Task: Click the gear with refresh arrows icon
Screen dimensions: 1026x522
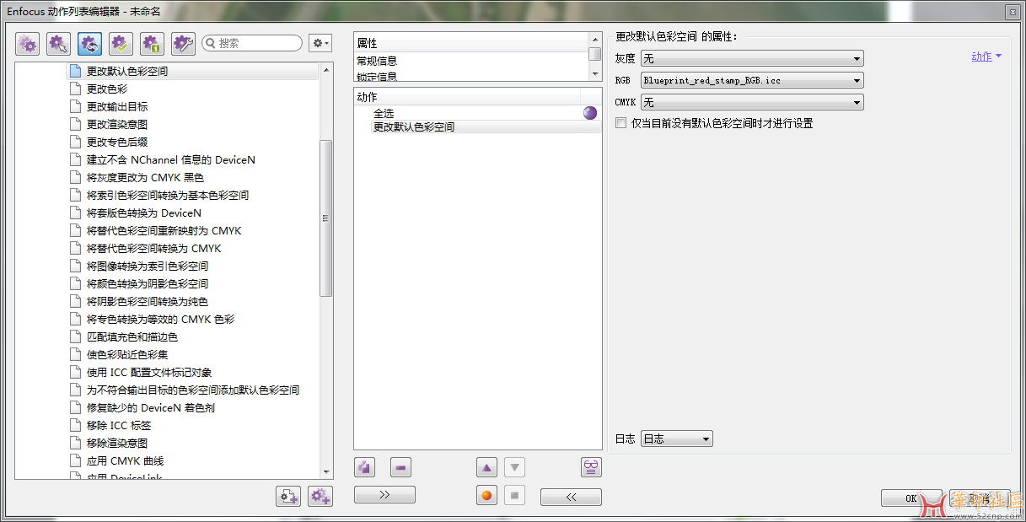Action: click(89, 44)
